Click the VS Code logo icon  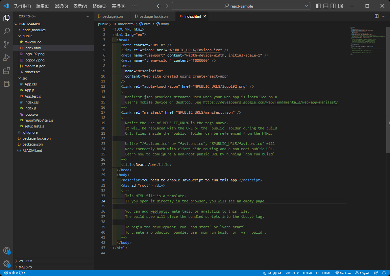click(x=6, y=6)
